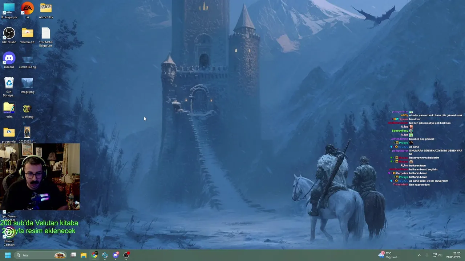
Task: Select ulmddsk.png image file
Action: 27,62
